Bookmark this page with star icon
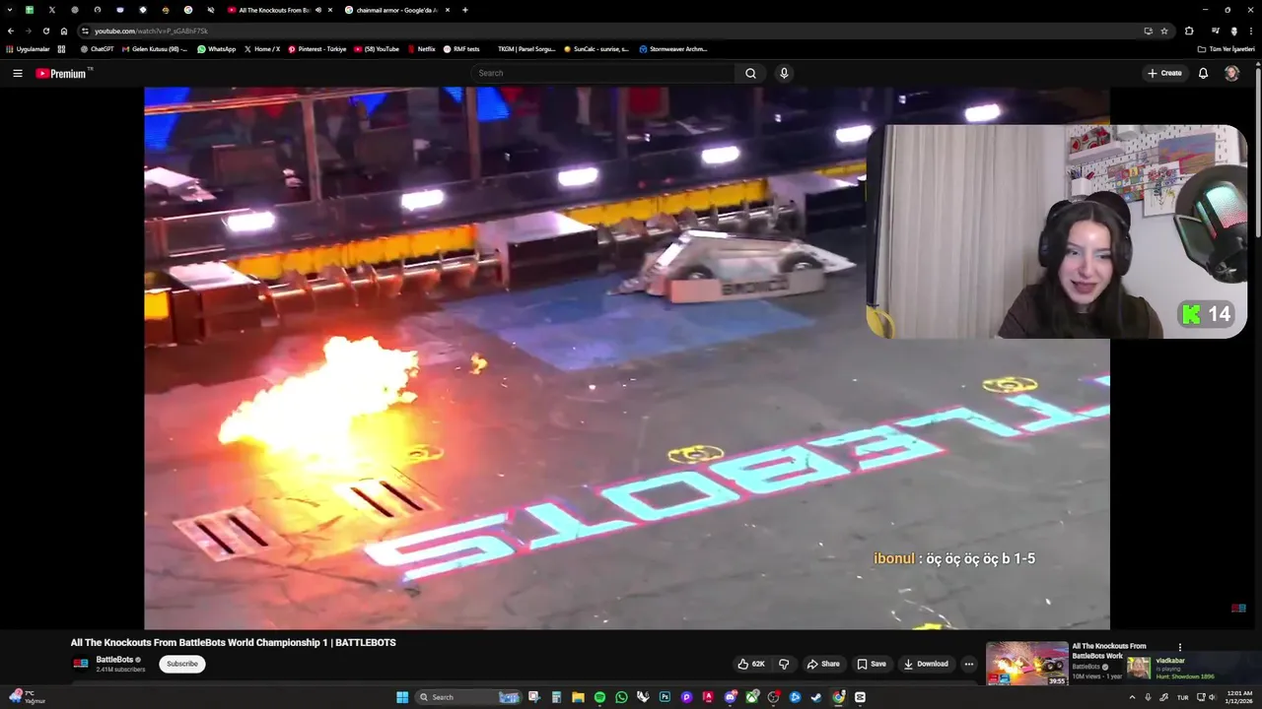Image resolution: width=1262 pixels, height=709 pixels. (x=1164, y=31)
